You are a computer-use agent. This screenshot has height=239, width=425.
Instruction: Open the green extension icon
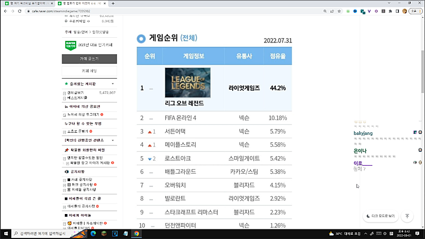click(348, 11)
